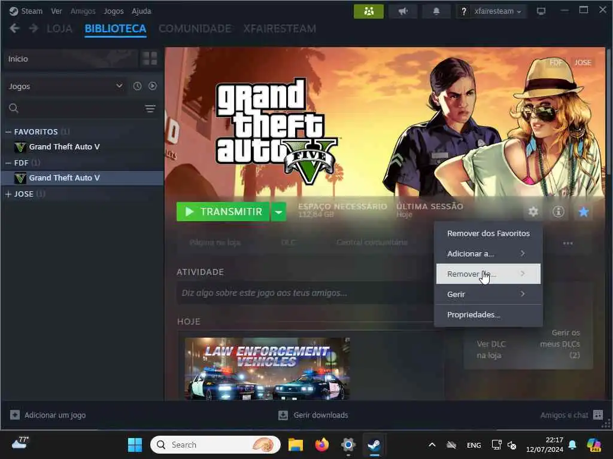Click the FDF collection tag on banner

coord(556,62)
